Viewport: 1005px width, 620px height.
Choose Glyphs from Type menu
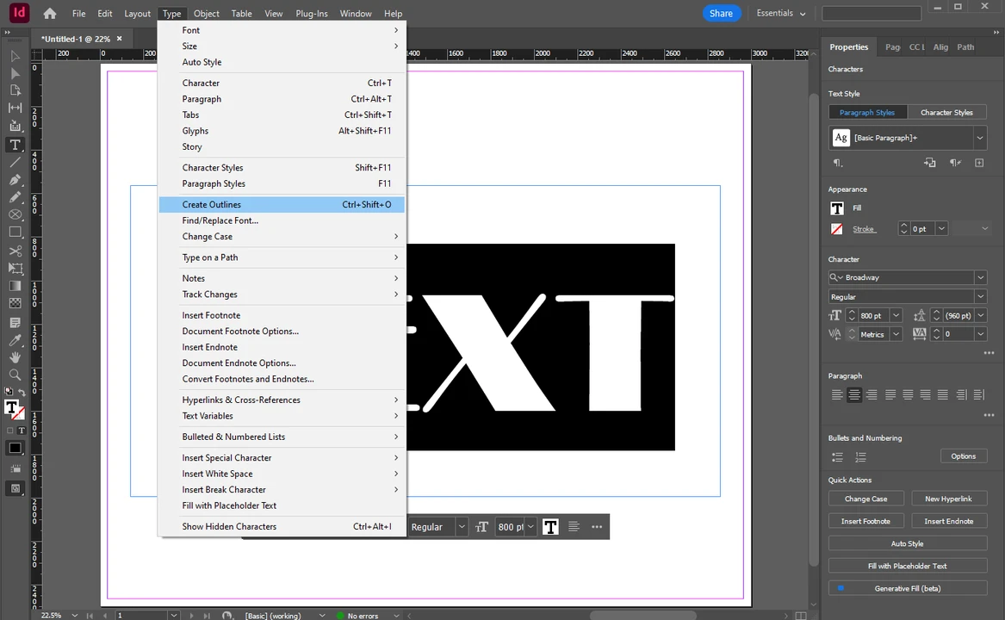click(282, 131)
